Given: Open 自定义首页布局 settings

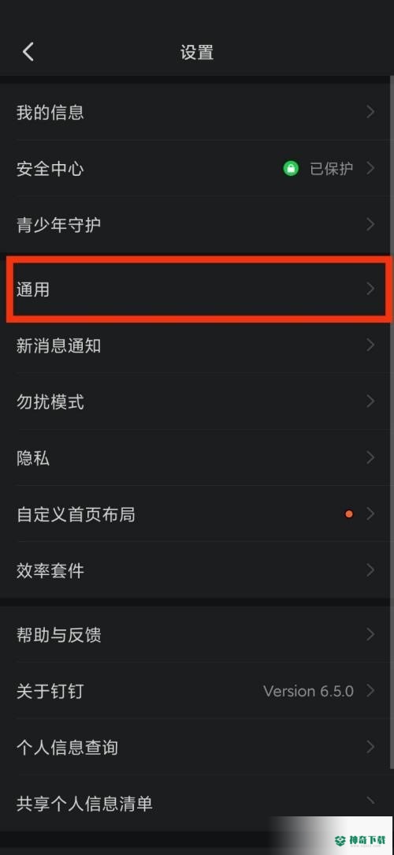Looking at the screenshot, I should [x=197, y=514].
